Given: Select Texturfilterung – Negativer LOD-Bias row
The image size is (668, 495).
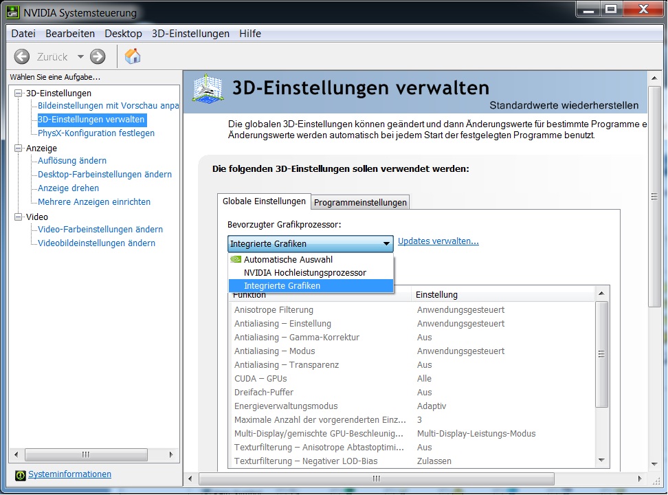Looking at the screenshot, I should (412, 461).
